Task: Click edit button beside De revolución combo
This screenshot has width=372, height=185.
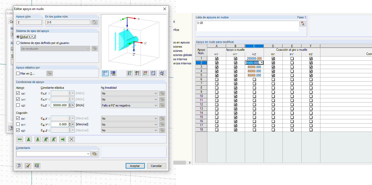Action: tap(95, 49)
